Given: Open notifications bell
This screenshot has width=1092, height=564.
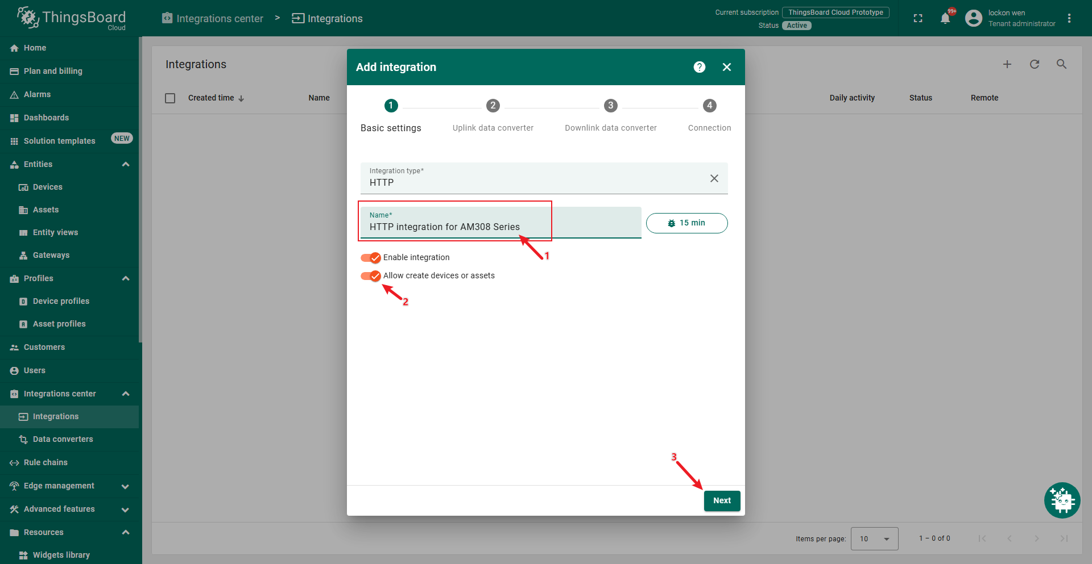Looking at the screenshot, I should (945, 18).
